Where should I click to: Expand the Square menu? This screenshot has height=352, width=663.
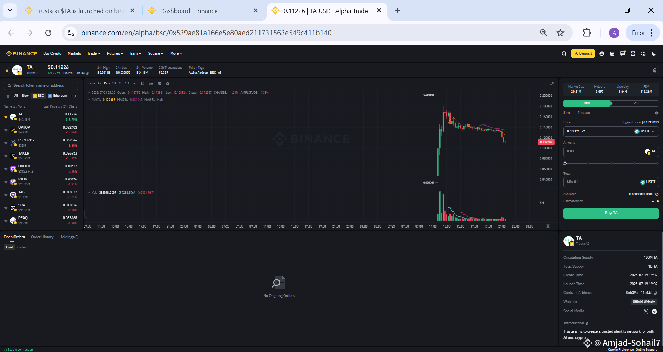tap(155, 54)
